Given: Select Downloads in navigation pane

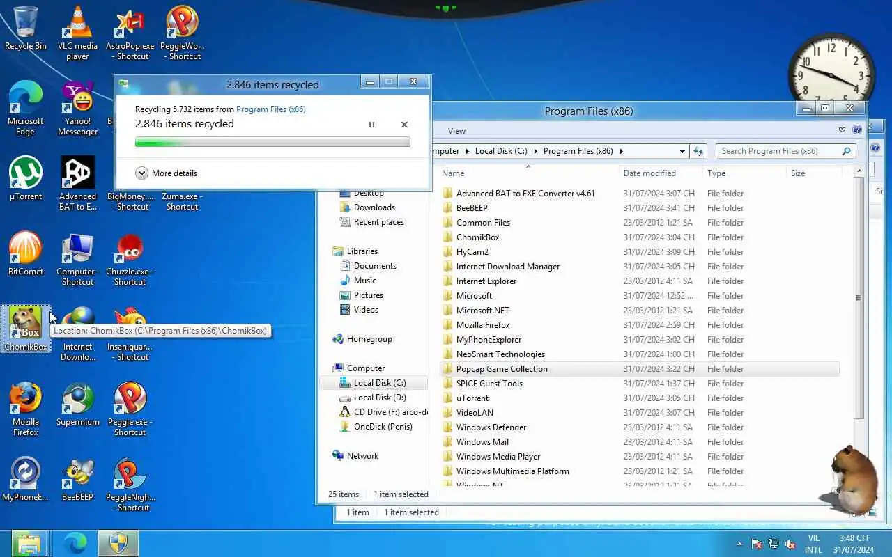Looking at the screenshot, I should click(374, 207).
